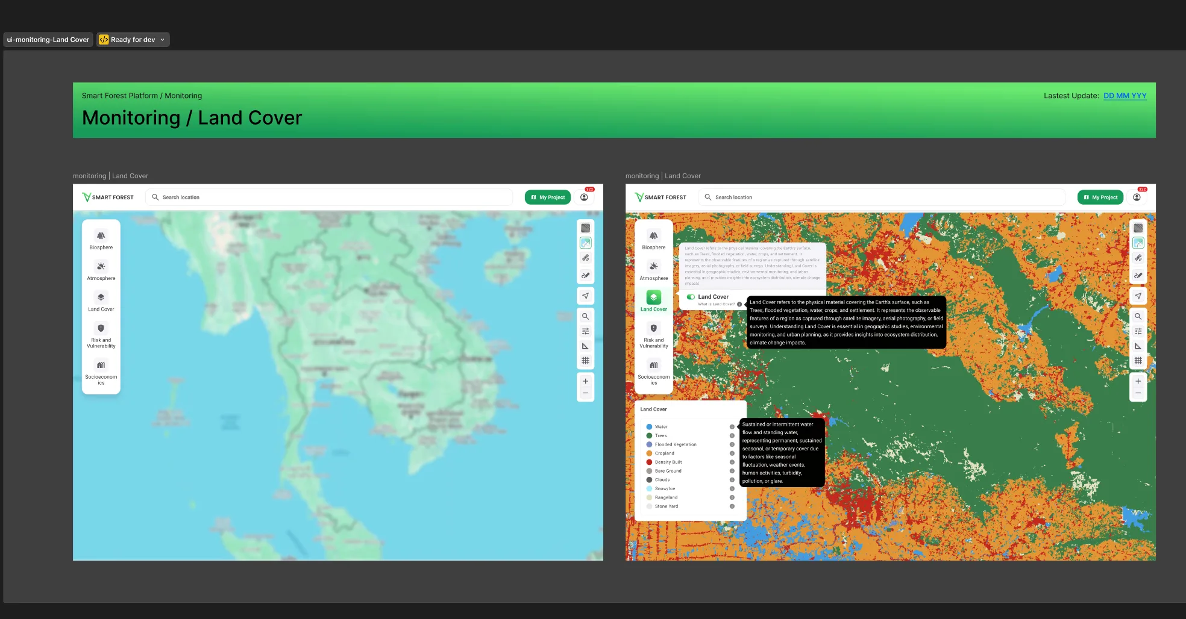
Task: Click the locate arrow in left frame toolbar
Action: point(585,296)
